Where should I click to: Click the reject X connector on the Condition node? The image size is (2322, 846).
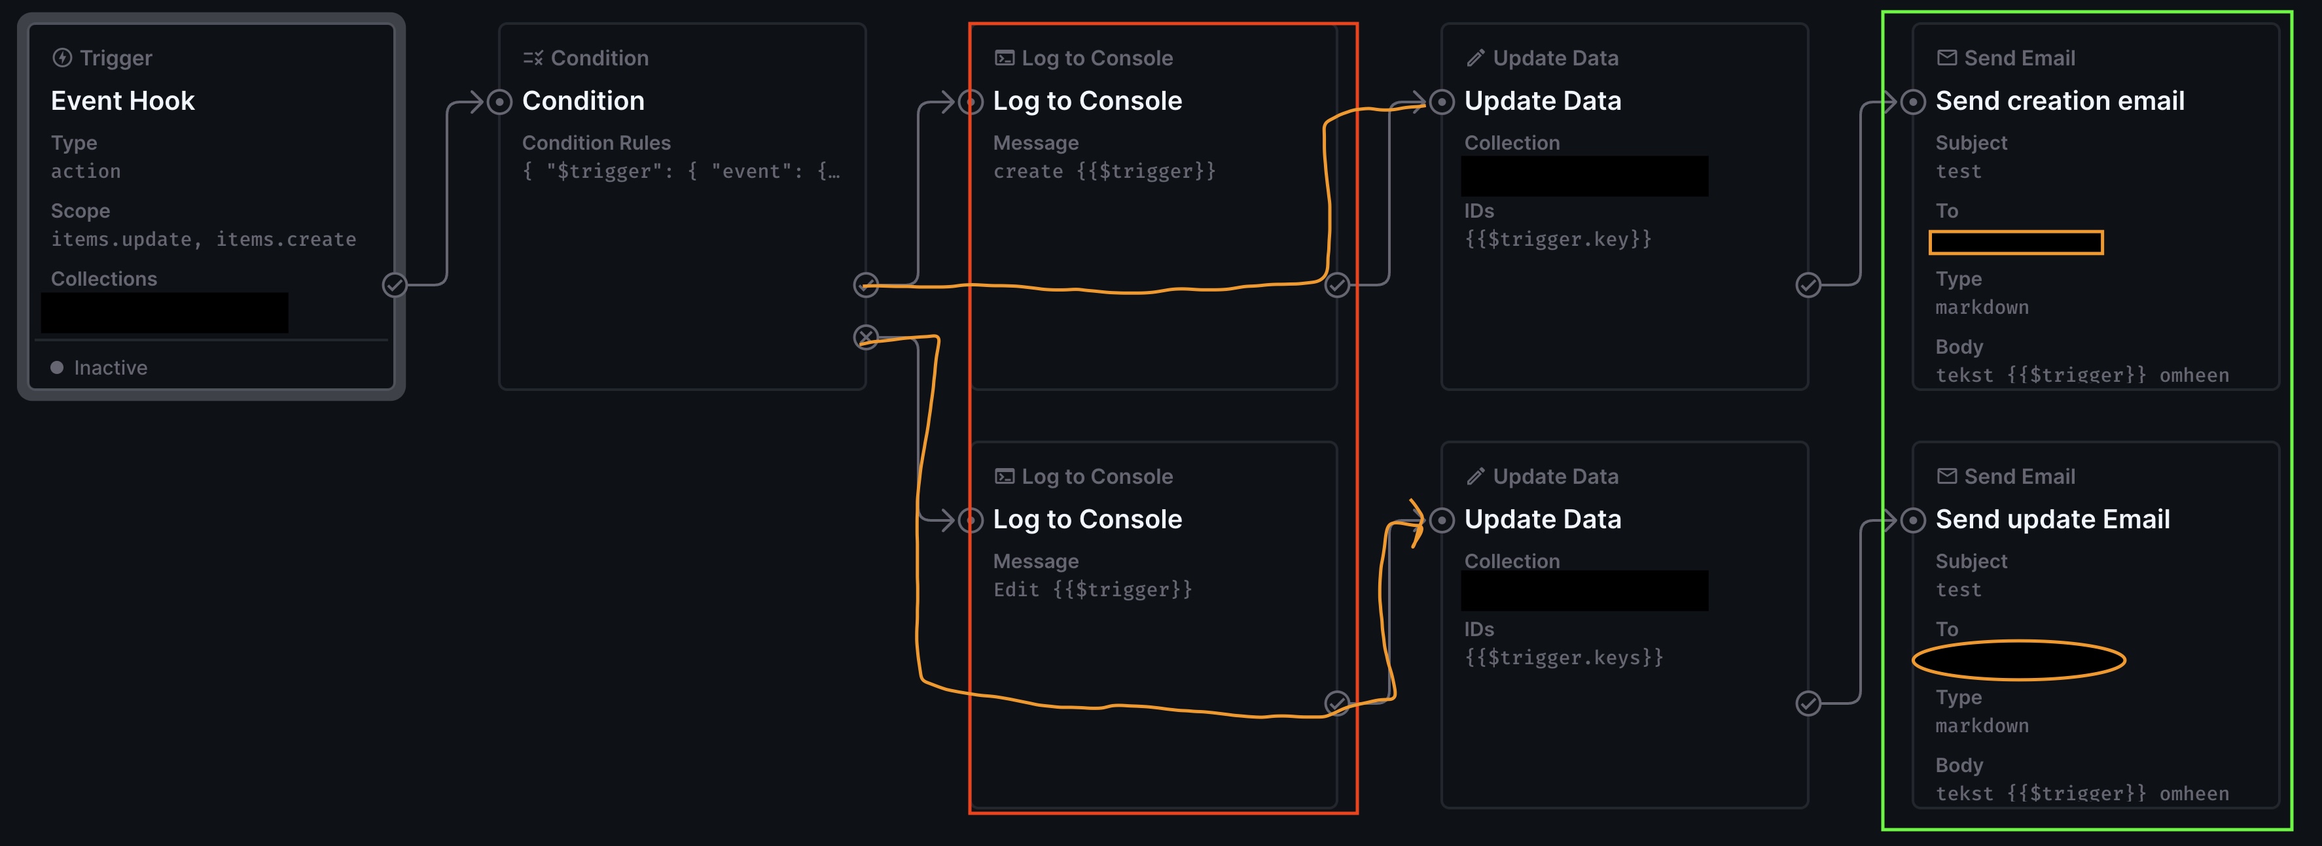[x=866, y=338]
